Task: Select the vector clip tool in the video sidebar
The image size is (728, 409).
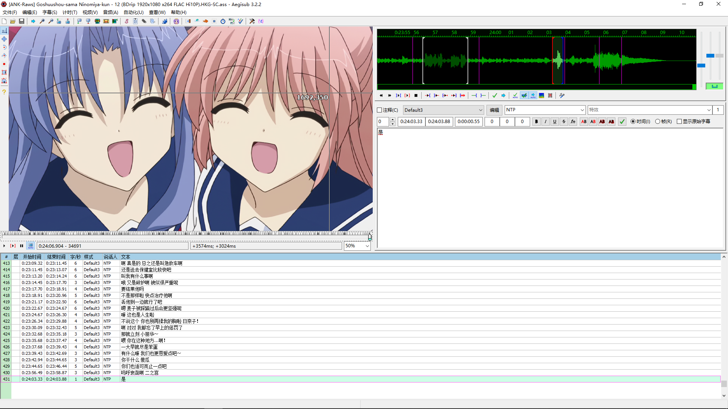Action: tap(4, 81)
